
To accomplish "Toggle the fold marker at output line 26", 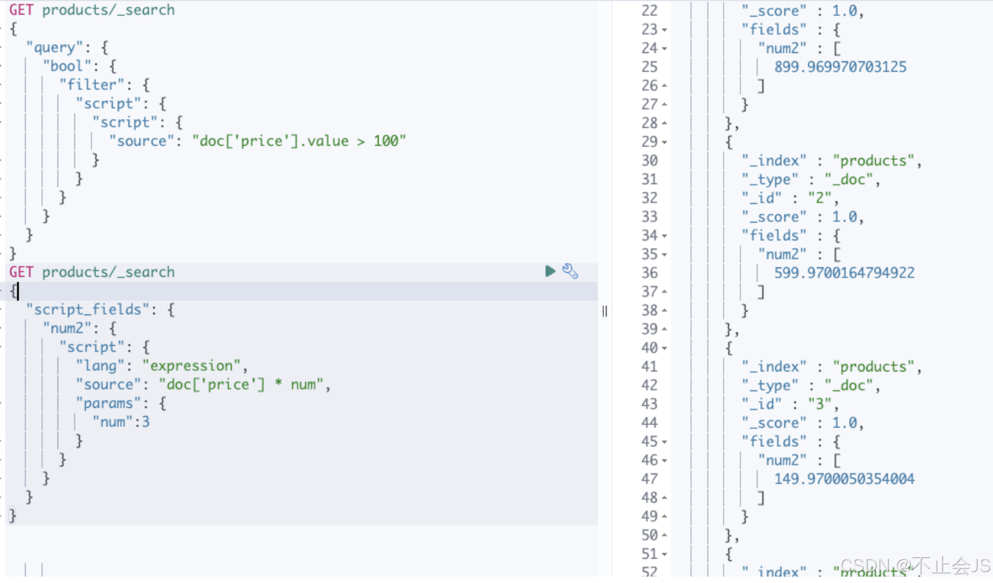I will coord(664,86).
